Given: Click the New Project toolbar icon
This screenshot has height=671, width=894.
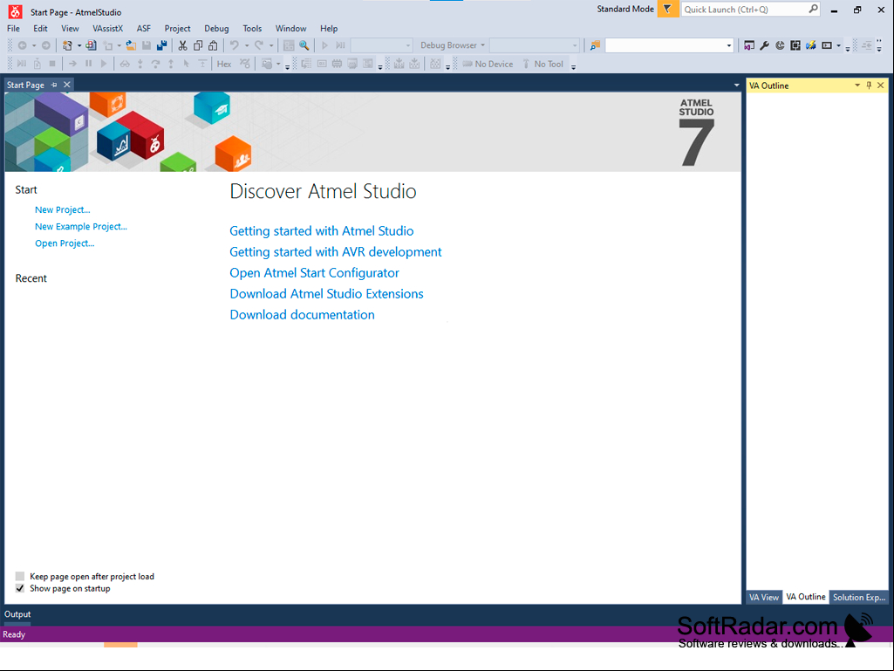Looking at the screenshot, I should tap(67, 45).
